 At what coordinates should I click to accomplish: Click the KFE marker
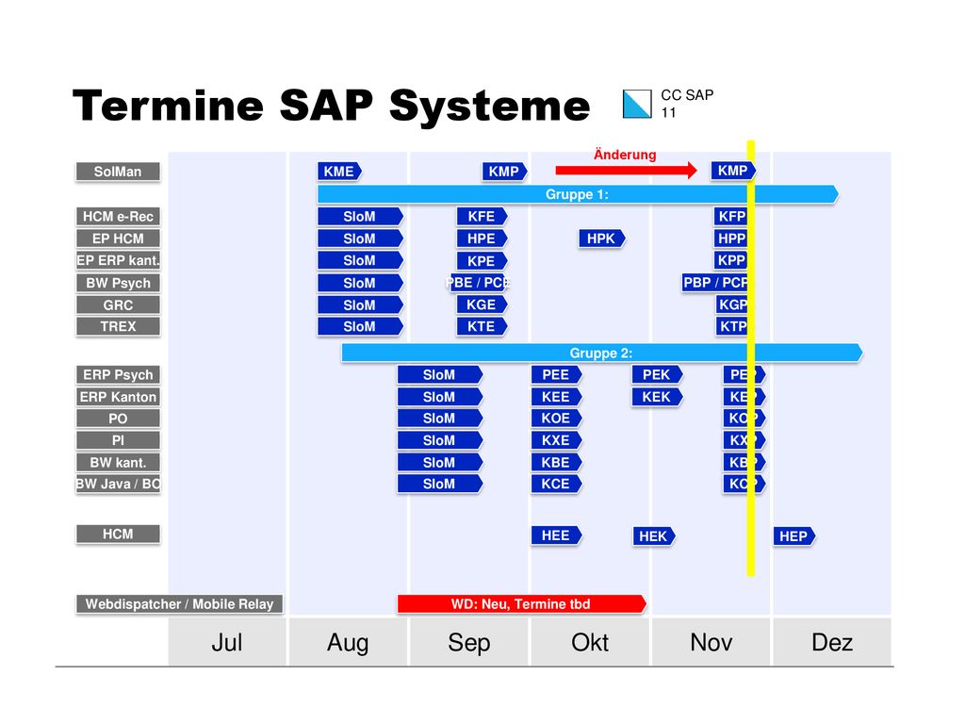482,217
